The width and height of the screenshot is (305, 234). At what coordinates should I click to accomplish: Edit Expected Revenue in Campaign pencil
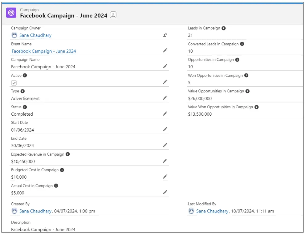point(165,161)
